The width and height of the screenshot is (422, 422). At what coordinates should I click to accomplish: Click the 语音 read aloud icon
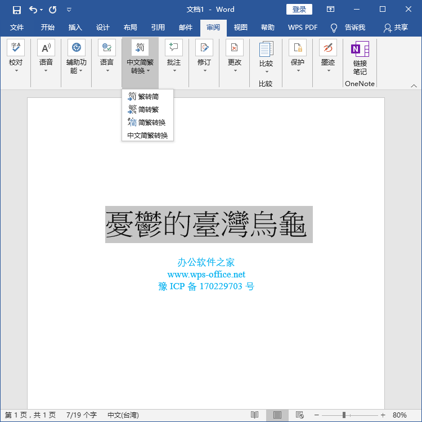tap(46, 48)
